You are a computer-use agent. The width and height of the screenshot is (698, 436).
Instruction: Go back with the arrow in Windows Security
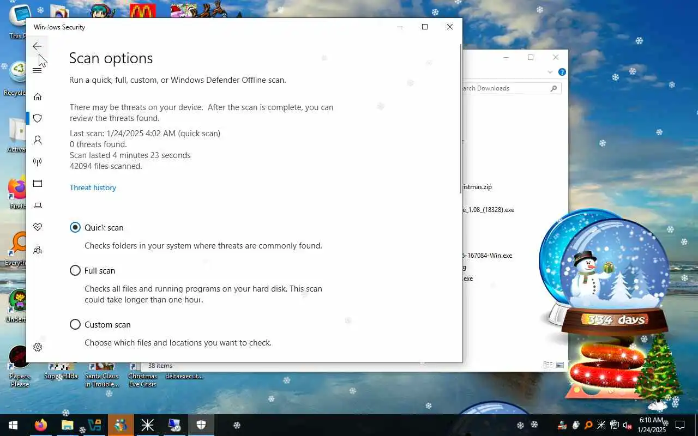(x=37, y=46)
